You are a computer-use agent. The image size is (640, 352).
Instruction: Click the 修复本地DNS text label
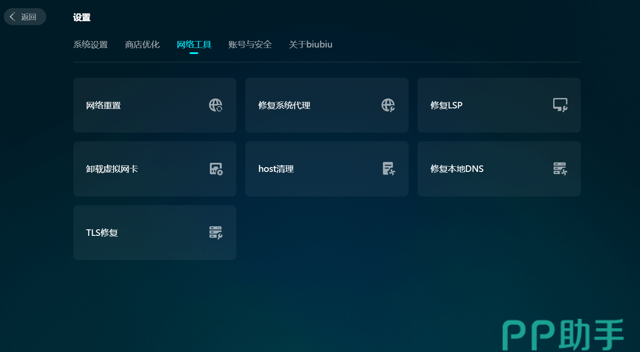click(x=457, y=169)
